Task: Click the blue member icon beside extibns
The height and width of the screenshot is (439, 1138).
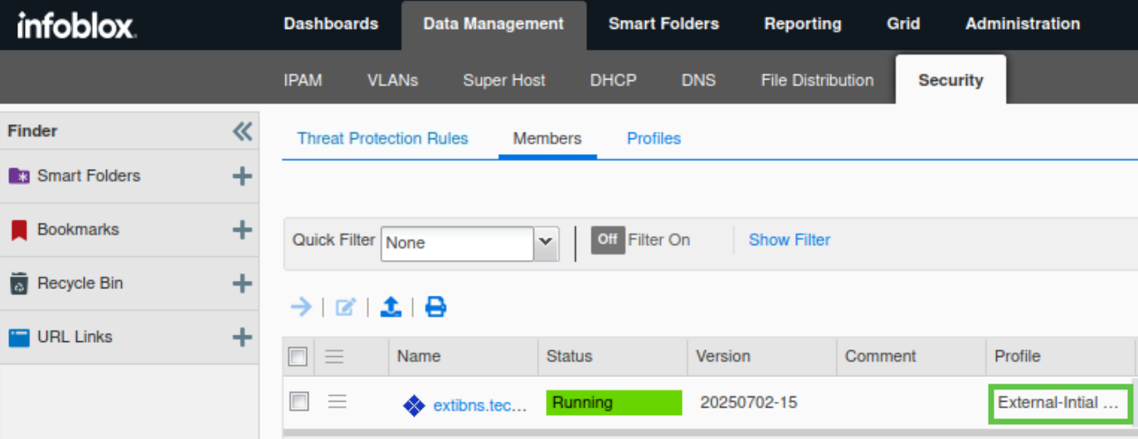Action: point(413,406)
